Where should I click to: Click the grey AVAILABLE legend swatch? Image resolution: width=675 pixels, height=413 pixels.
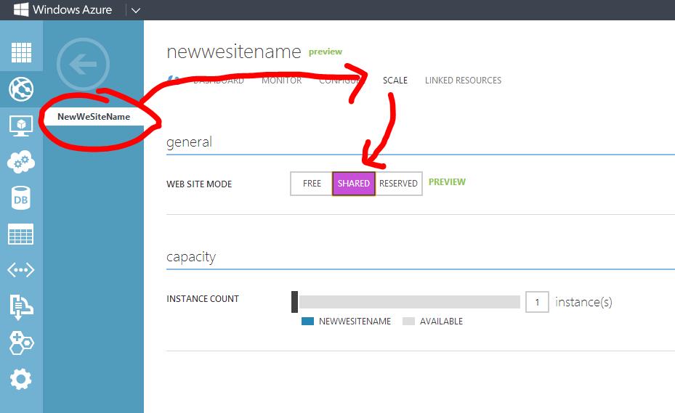tap(408, 322)
